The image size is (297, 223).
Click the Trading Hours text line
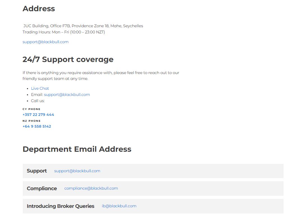pyautogui.click(x=64, y=32)
